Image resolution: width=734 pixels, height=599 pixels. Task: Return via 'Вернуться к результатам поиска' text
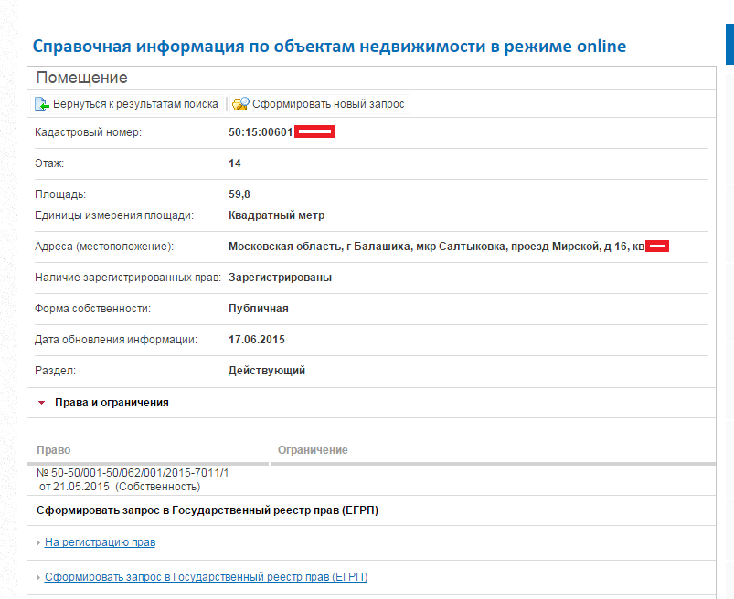(134, 104)
